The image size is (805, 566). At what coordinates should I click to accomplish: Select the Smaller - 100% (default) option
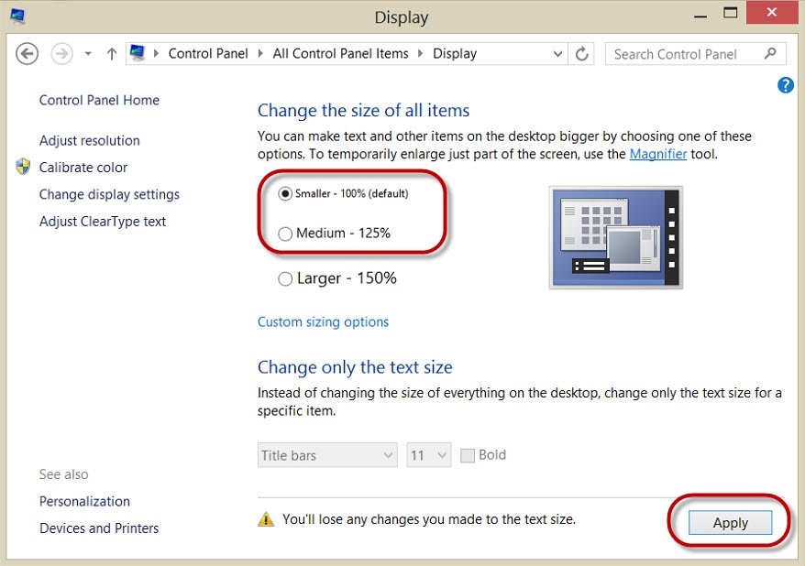tap(285, 193)
